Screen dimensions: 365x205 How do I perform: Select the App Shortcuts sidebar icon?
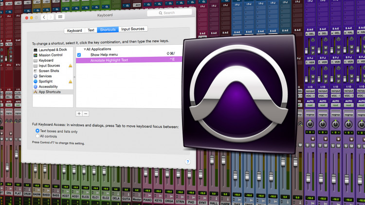coord(36,92)
